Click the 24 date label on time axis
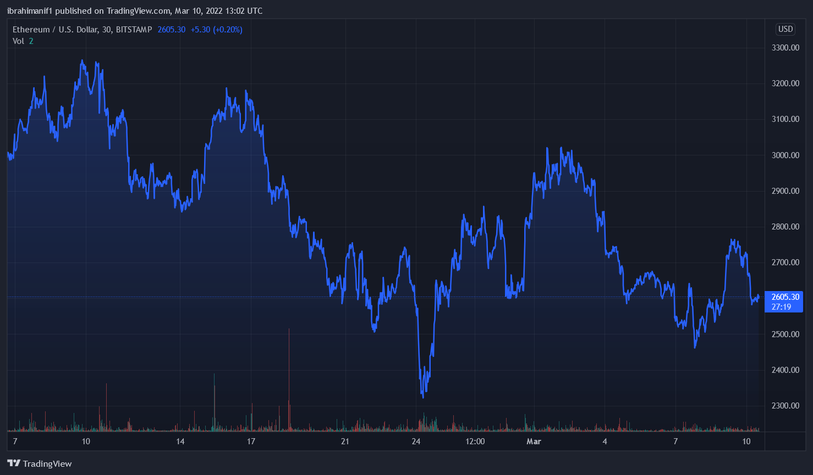The width and height of the screenshot is (813, 475). point(416,442)
